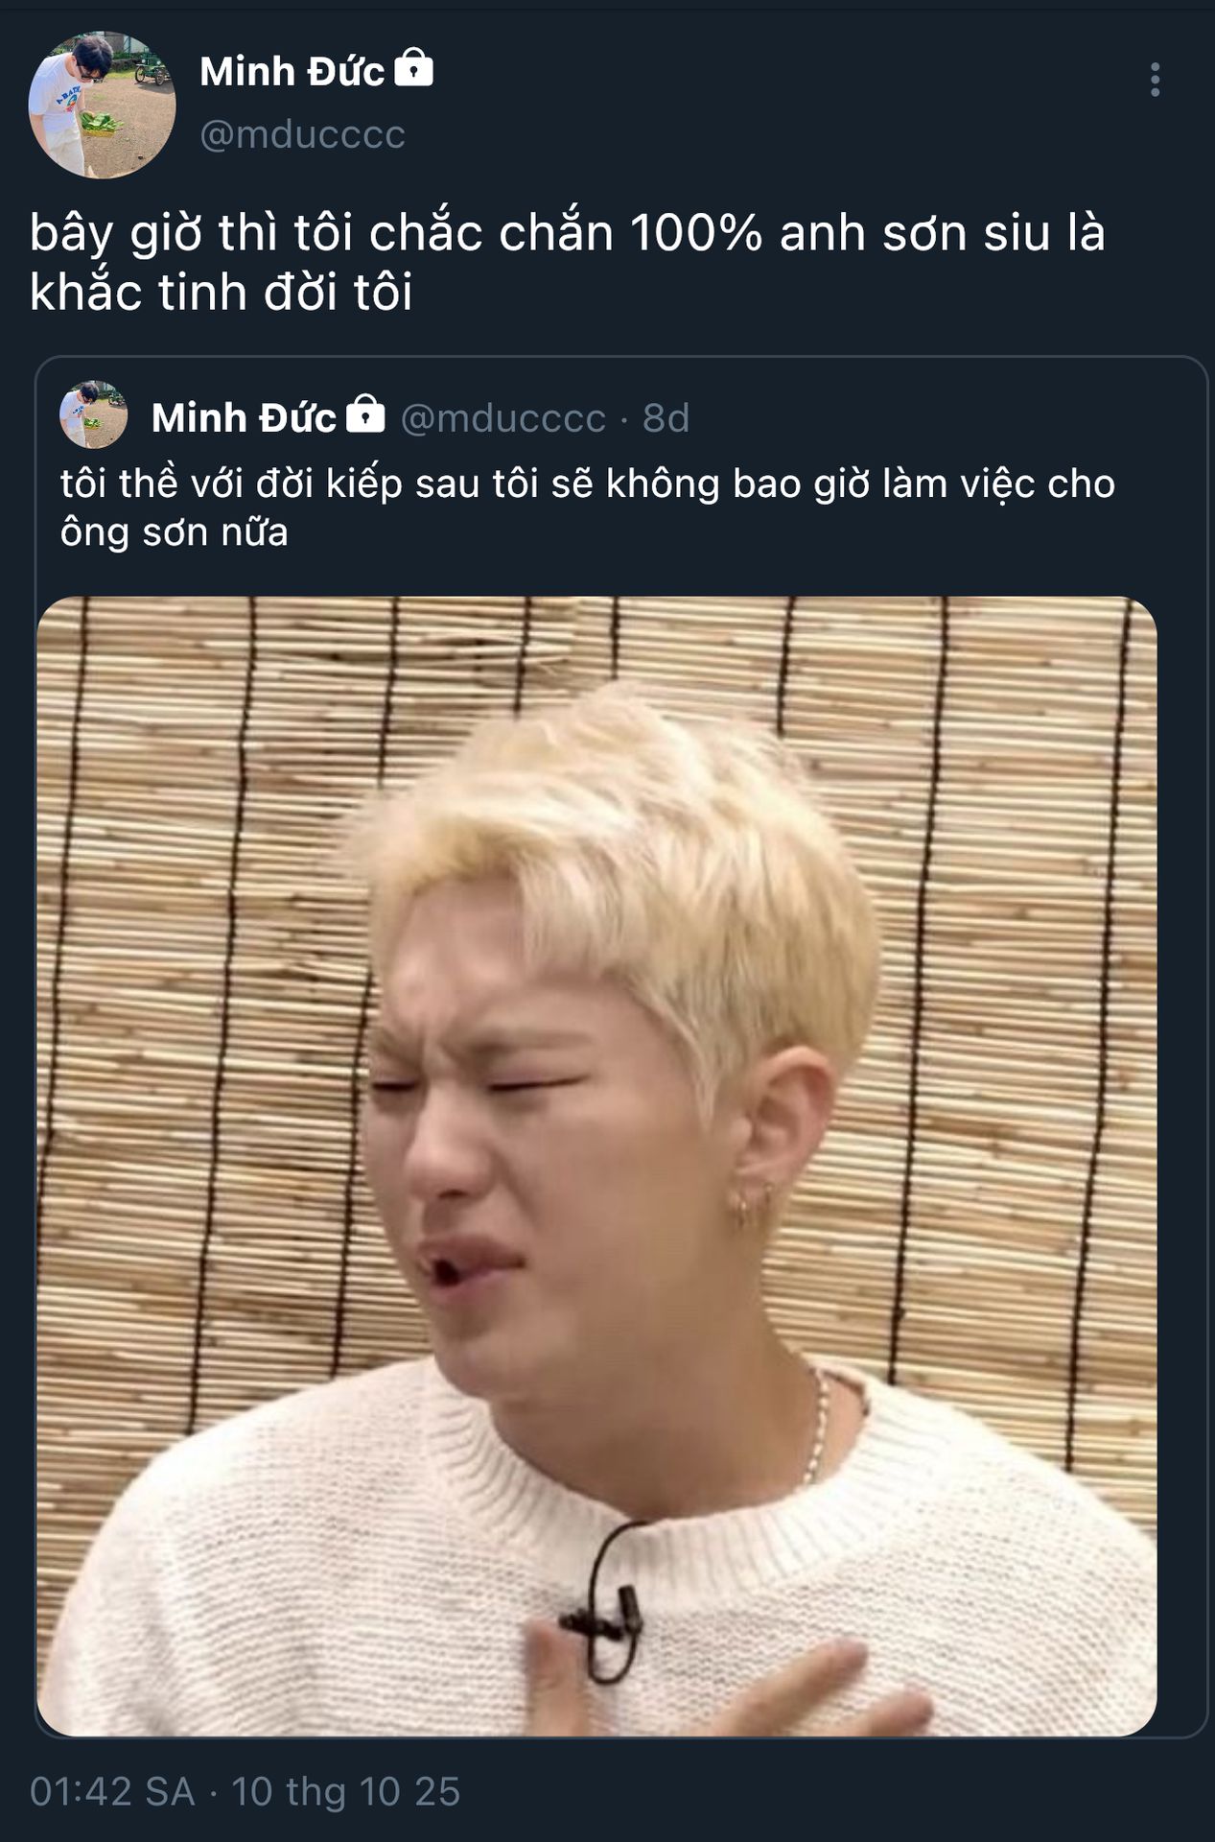Open the three-dot more options menu
Image resolution: width=1215 pixels, height=1842 pixels.
[1155, 80]
